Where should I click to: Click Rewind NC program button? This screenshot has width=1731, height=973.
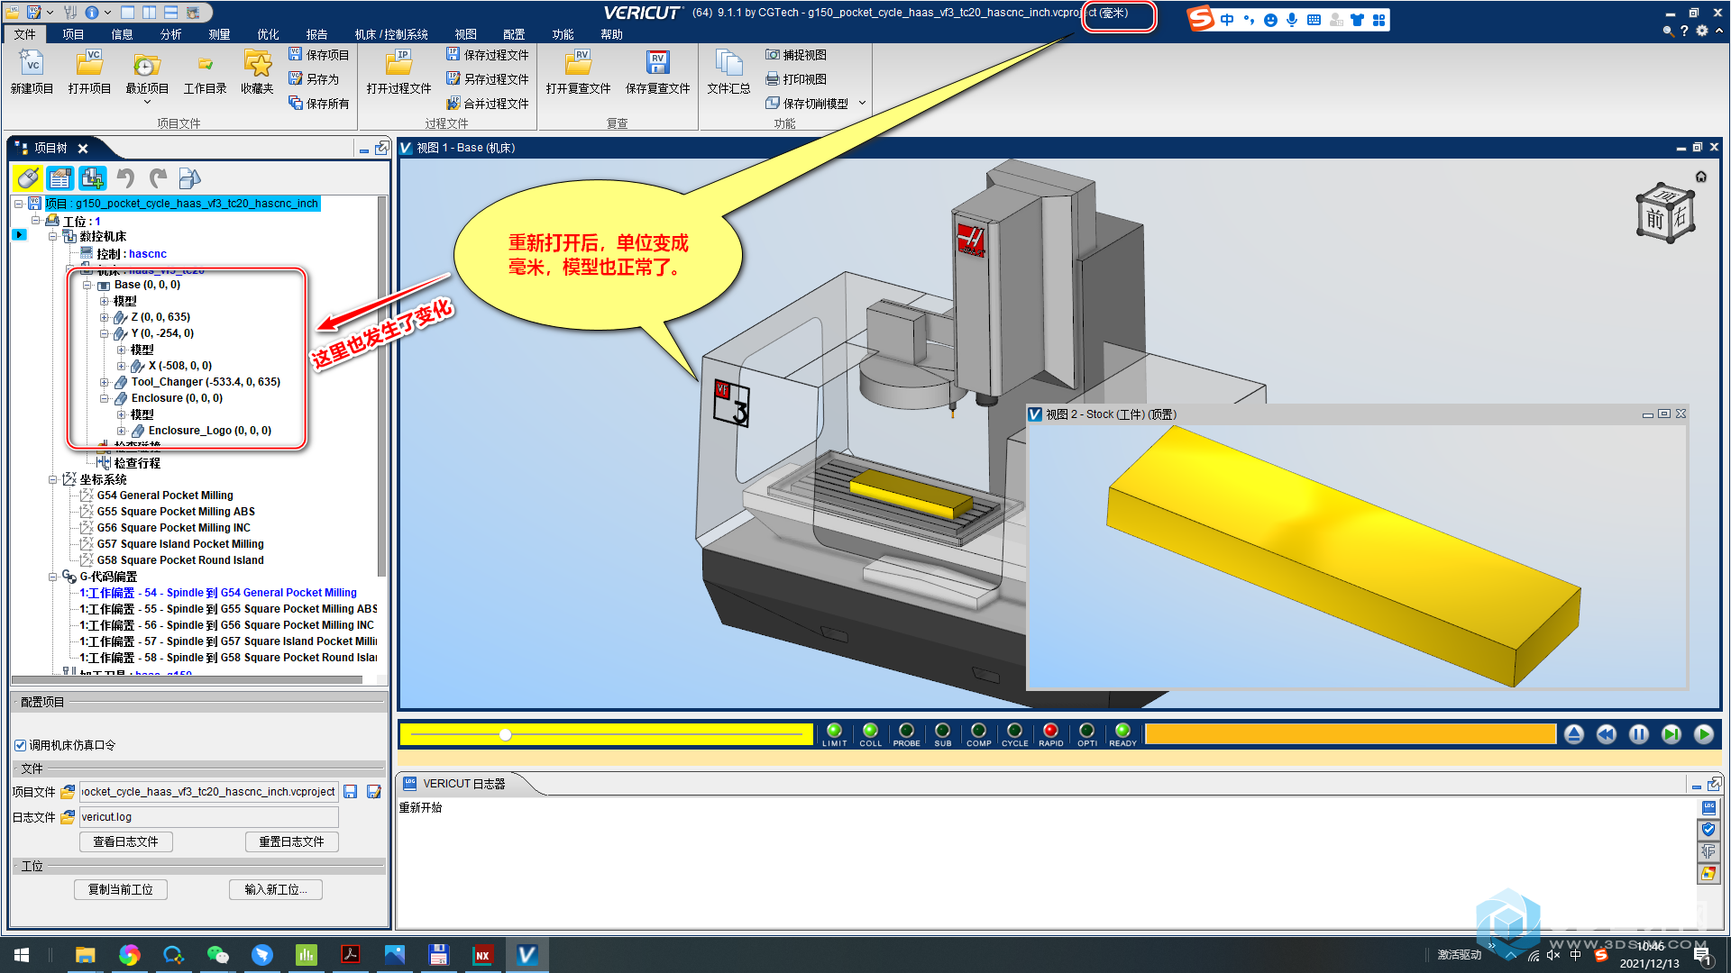pos(1607,735)
